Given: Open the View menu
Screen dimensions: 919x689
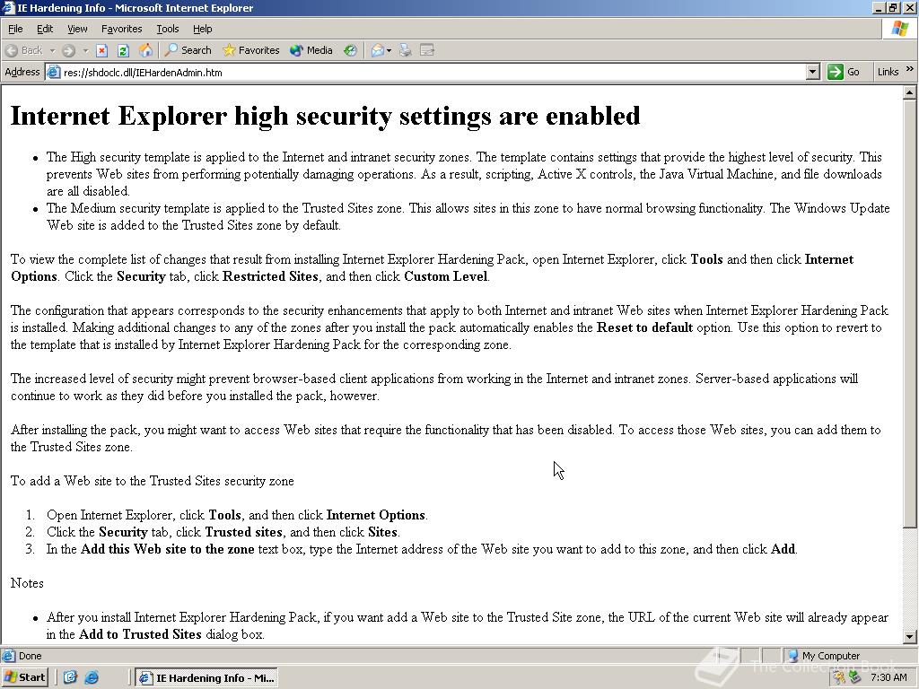Looking at the screenshot, I should click(77, 29).
